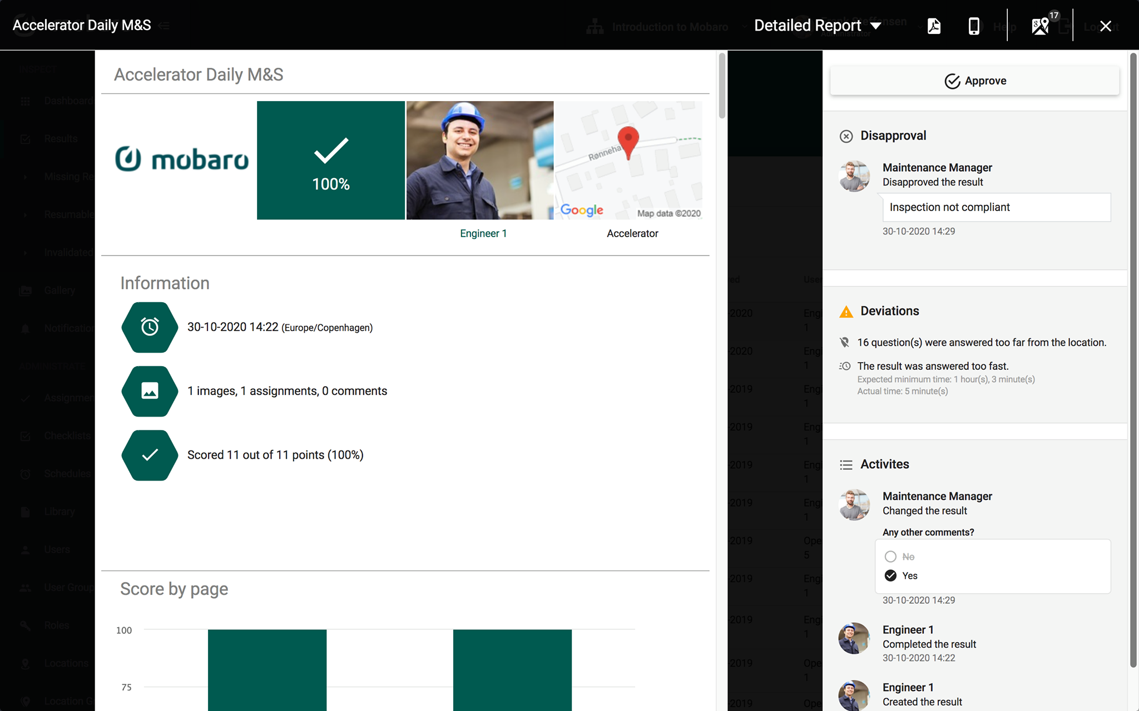
Task: Open the image map gallery icon
Action: pos(1041,26)
